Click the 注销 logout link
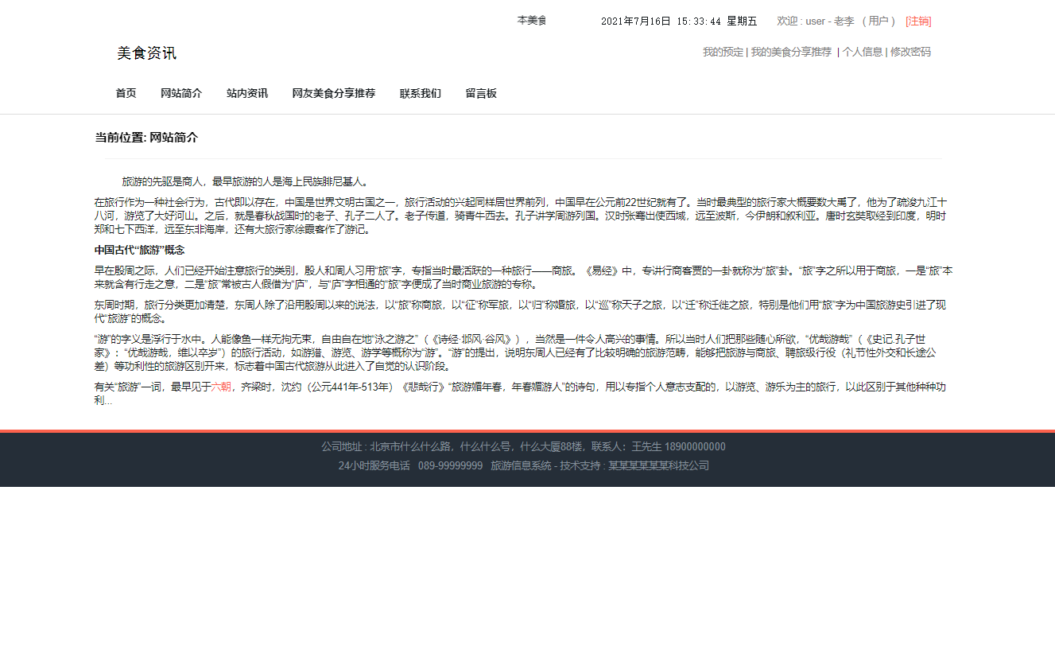1055x646 pixels. pos(917,21)
